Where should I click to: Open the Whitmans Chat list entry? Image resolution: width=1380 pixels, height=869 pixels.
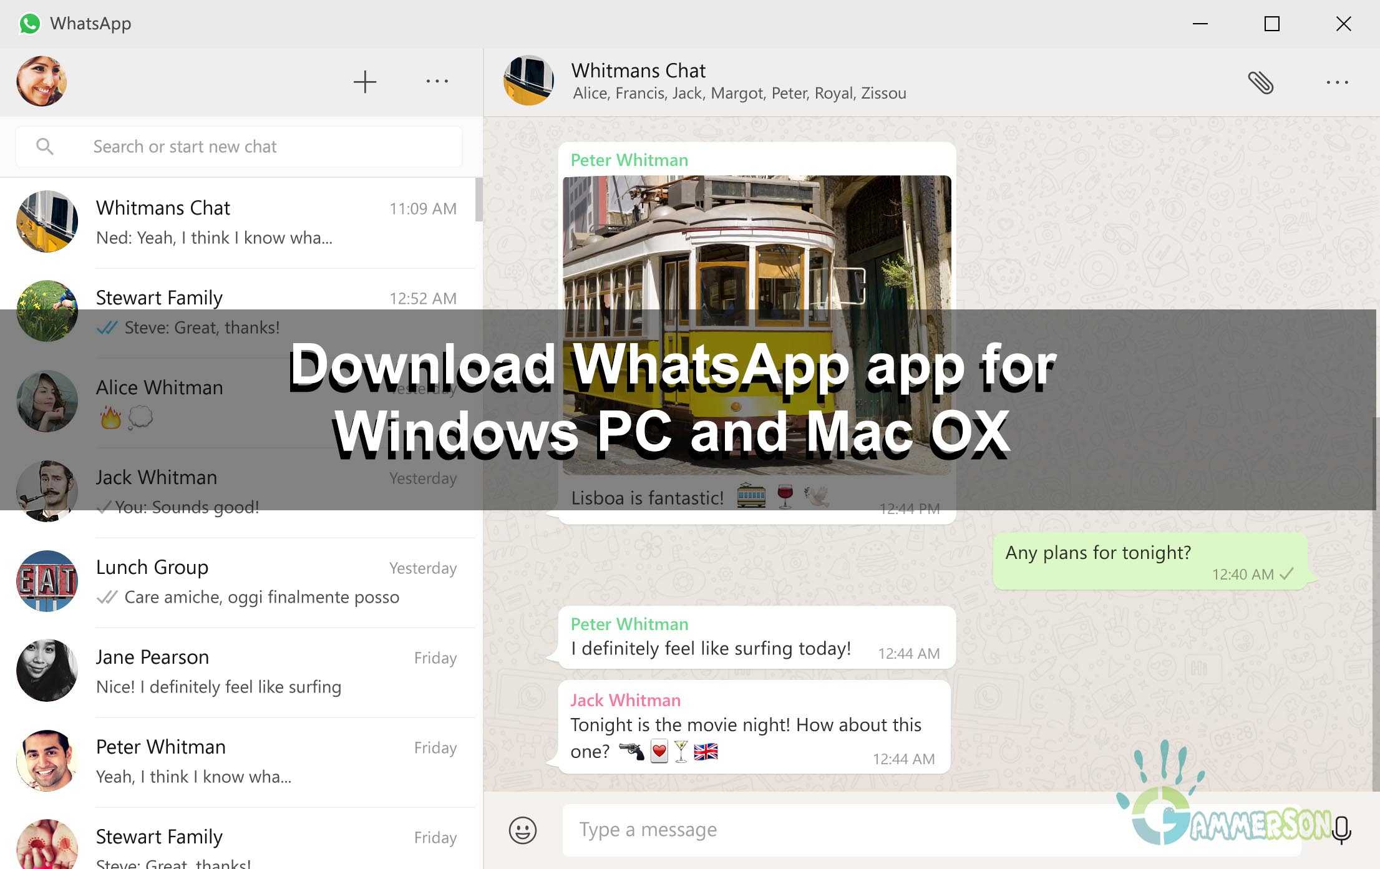coord(250,222)
